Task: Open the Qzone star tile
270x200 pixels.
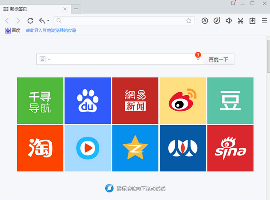Action: [x=135, y=148]
